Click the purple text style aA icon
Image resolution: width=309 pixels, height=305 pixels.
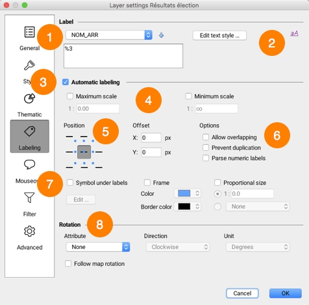tap(294, 33)
